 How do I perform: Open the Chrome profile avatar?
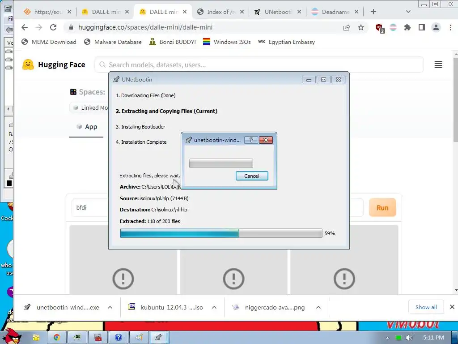[x=436, y=27]
